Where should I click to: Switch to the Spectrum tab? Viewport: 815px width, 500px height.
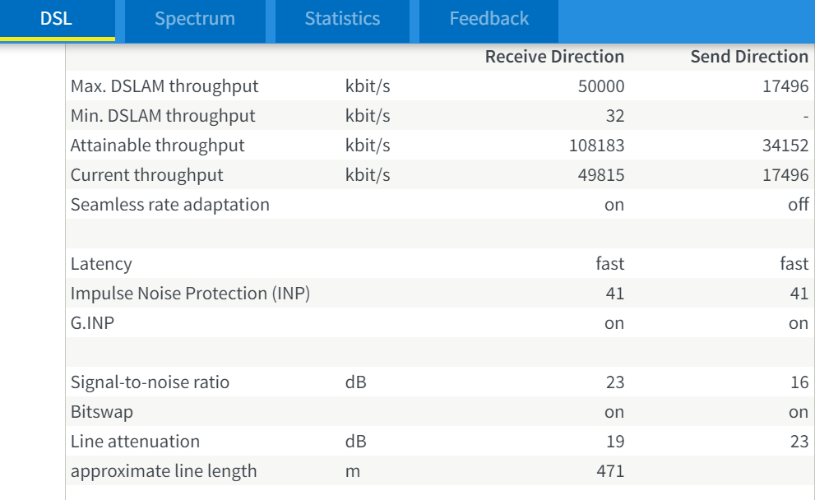point(194,19)
